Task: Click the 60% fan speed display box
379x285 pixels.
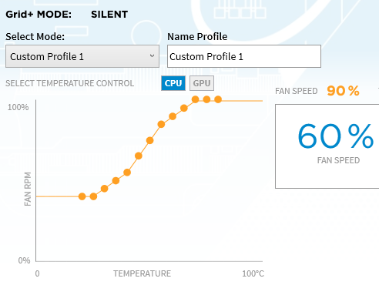Action: (x=327, y=146)
